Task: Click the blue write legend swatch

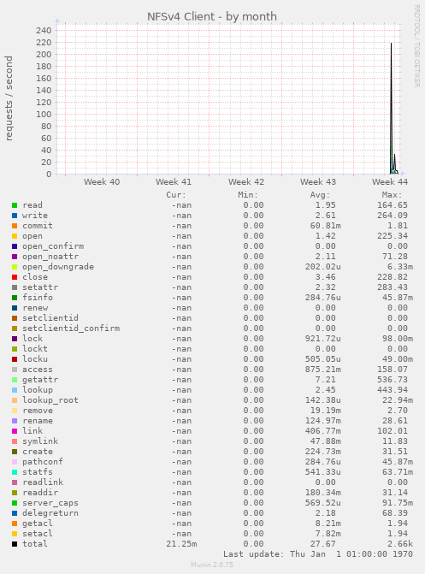Action: [15, 216]
